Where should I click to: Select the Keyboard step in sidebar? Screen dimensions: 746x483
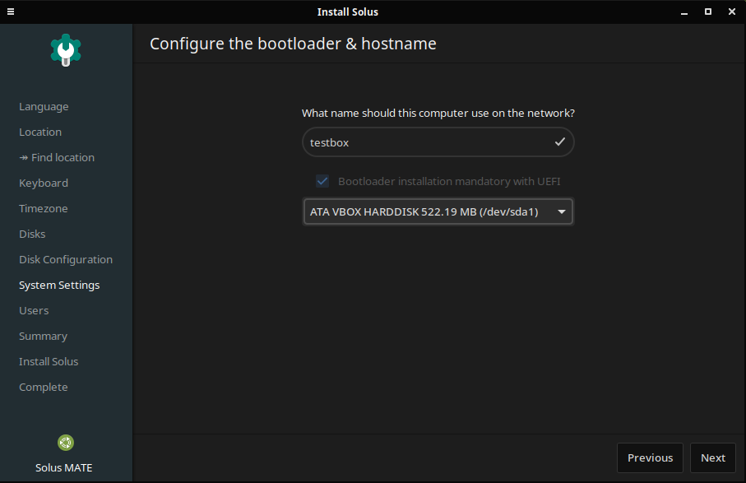[x=44, y=183]
